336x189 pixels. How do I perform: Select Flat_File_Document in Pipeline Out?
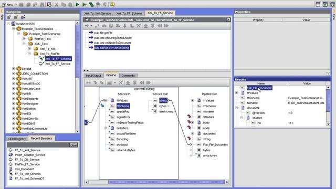[x=215, y=145]
